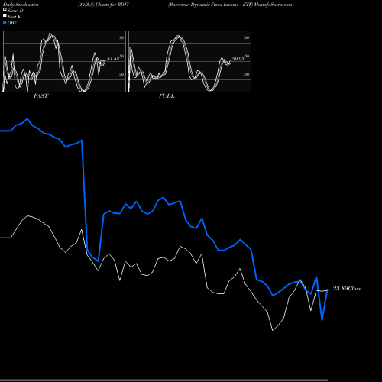382x382 pixels.
Task: Click the FAST stochastic chart thumbnail
Action: click(x=64, y=61)
